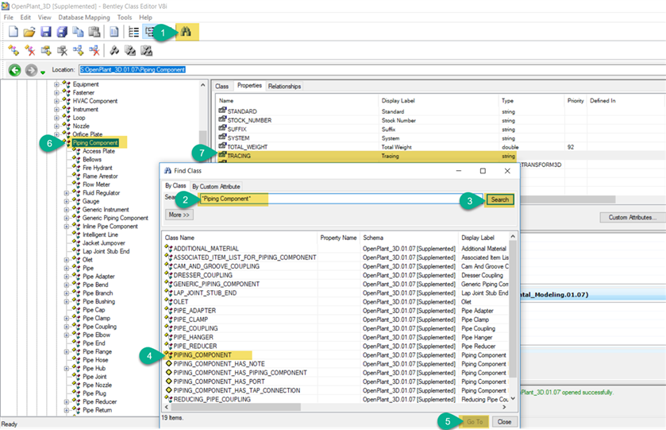The image size is (666, 430).
Task: Expand the Nozzle tree node
Action: coord(56,126)
